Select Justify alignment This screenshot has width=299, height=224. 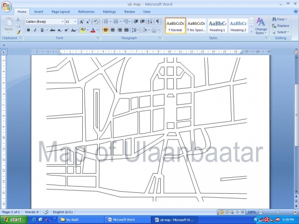(x=127, y=30)
